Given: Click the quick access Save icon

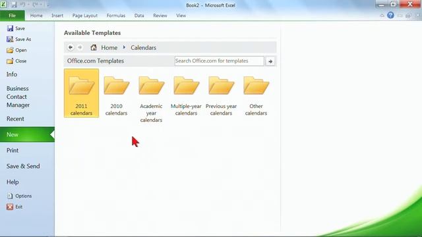Looking at the screenshot, I should (14, 5).
